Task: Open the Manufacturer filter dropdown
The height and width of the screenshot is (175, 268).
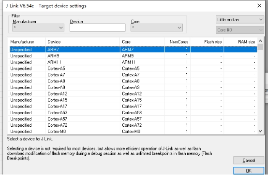Action: (38, 27)
